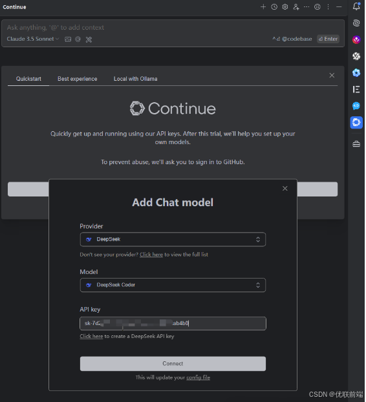Click the 'To prevent abuse' GitHub sign-in text
Screen dimensions: 366x402
173,162
